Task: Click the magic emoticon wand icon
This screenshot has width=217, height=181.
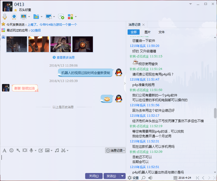Action: pos(18,150)
